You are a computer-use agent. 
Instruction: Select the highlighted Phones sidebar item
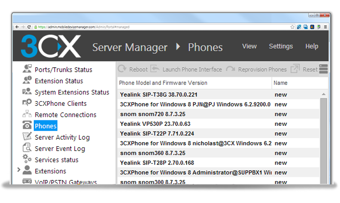click(46, 126)
